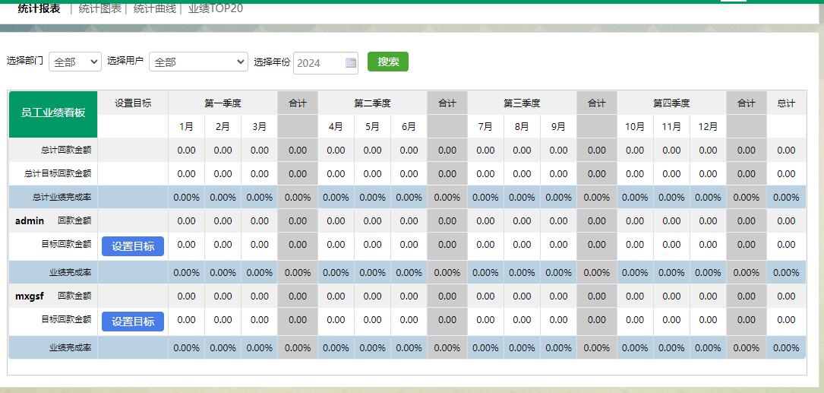The image size is (824, 393).
Task: Click 设置目标 button for mxgsf
Action: (x=133, y=322)
